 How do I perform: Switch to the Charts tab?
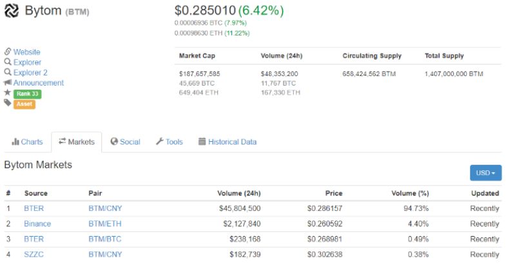point(27,142)
